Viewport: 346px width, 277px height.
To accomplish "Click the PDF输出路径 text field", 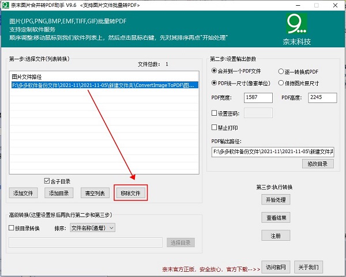I will pyautogui.click(x=273, y=152).
